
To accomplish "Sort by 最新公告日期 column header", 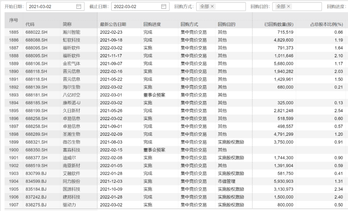I will 113,24.
